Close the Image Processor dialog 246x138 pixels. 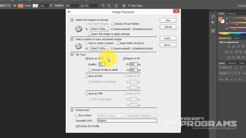tap(176, 11)
